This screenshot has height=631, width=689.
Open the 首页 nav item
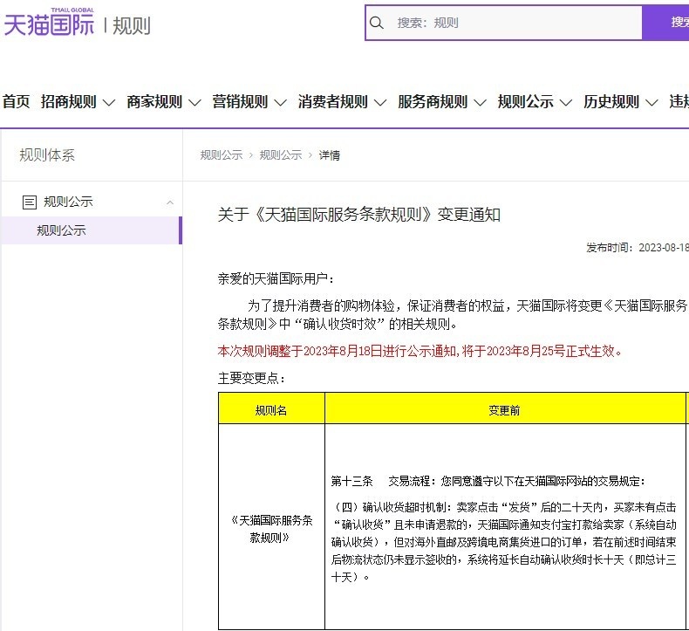[x=16, y=101]
